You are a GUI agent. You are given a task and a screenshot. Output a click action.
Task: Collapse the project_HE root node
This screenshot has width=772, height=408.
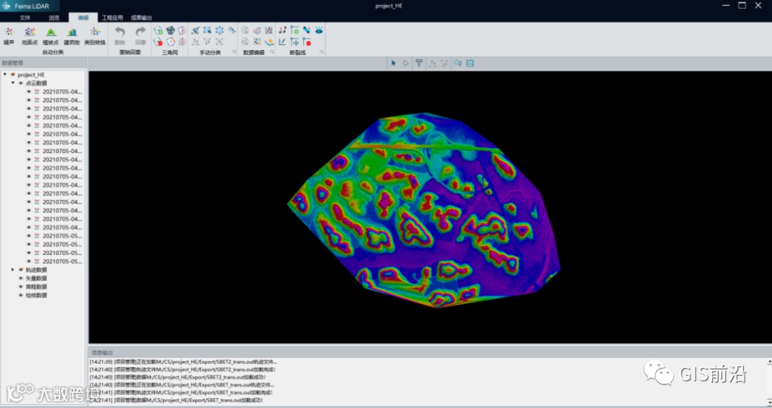click(x=5, y=74)
